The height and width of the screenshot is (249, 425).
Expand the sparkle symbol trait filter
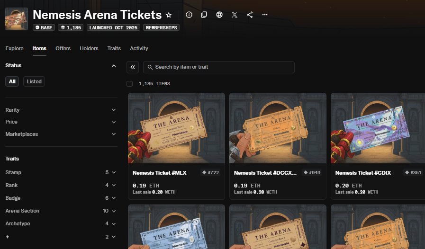point(61,237)
